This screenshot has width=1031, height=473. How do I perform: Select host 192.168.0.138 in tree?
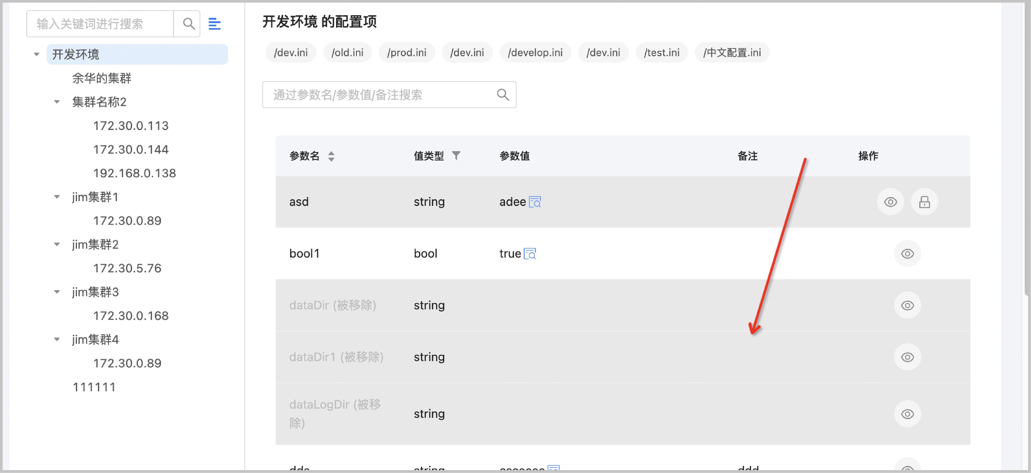click(x=134, y=173)
